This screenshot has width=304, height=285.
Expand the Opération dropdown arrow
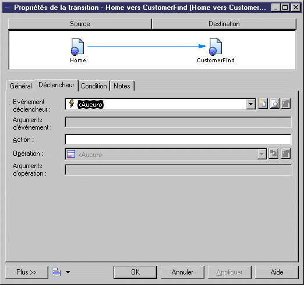pyautogui.click(x=261, y=155)
